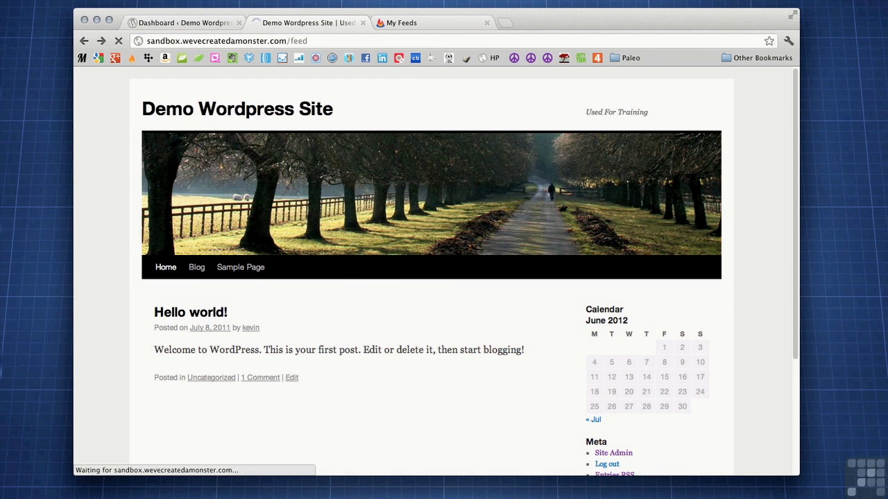Open the HP bookmark
This screenshot has width=888, height=499.
pos(489,58)
